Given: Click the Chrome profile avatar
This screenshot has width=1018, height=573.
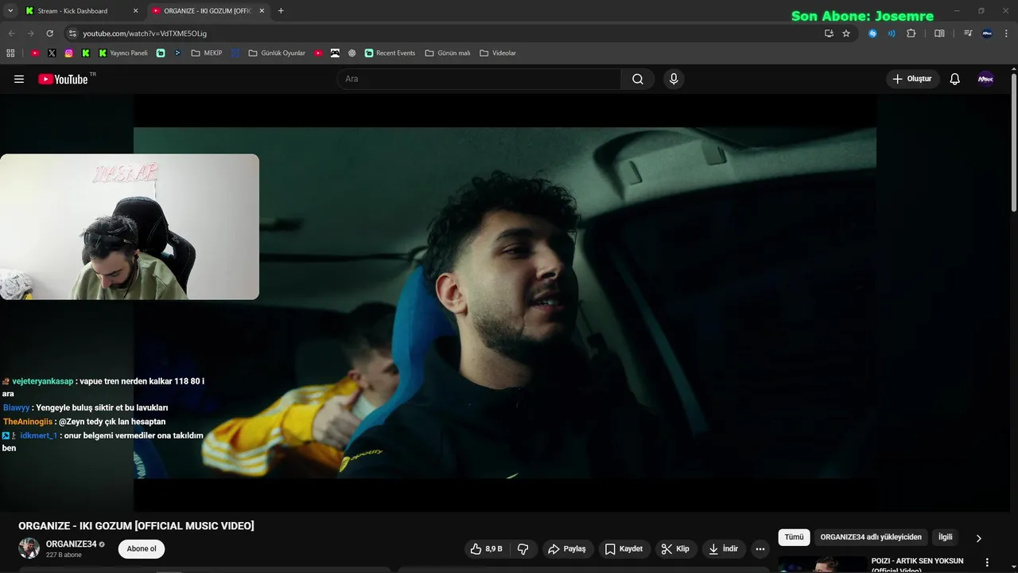Looking at the screenshot, I should pos(987,33).
